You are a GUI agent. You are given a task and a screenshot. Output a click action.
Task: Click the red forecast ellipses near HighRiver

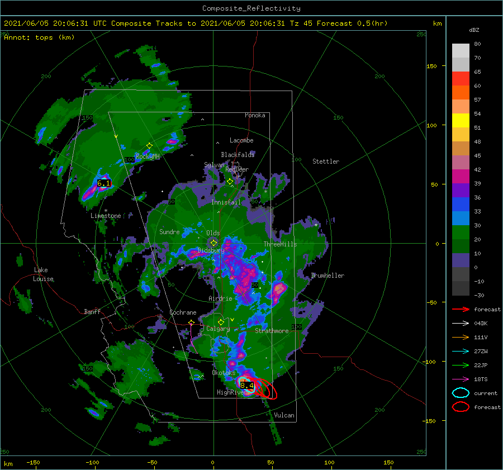click(x=265, y=388)
